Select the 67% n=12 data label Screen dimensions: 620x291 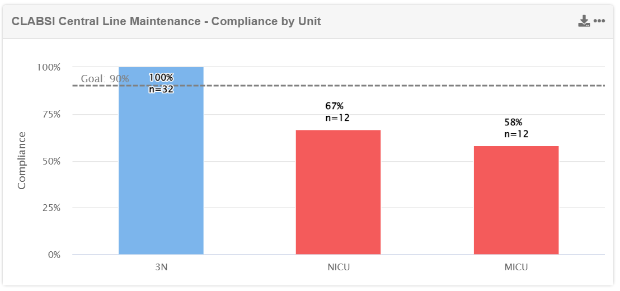click(337, 111)
